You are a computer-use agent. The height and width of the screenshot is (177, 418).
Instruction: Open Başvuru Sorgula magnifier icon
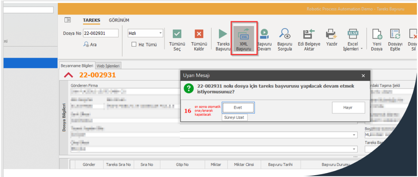[285, 34]
